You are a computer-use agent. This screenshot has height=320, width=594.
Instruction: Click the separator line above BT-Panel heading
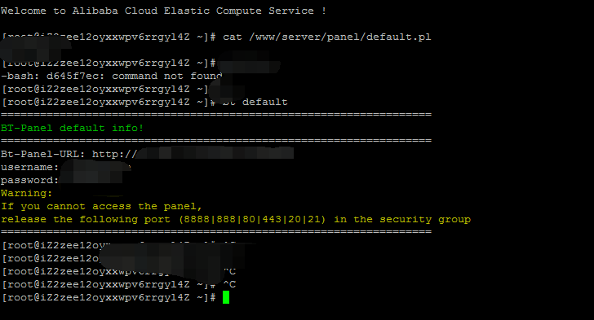(x=216, y=115)
